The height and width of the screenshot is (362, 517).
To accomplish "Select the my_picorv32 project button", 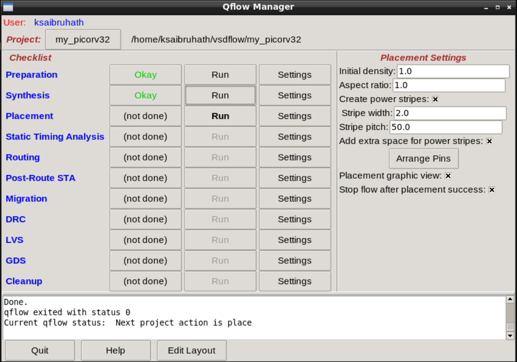I will pyautogui.click(x=83, y=39).
